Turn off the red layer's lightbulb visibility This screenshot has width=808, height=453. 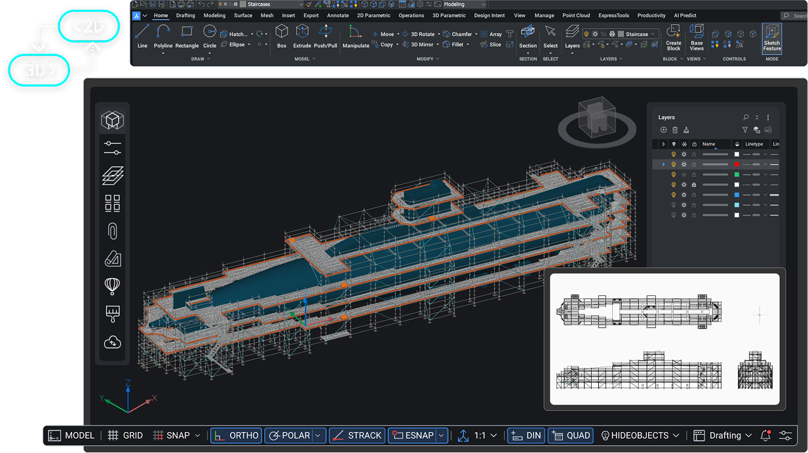pyautogui.click(x=674, y=164)
